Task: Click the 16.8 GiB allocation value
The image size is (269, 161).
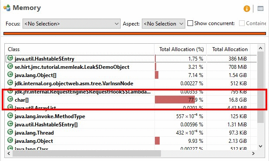Action: [x=238, y=100]
